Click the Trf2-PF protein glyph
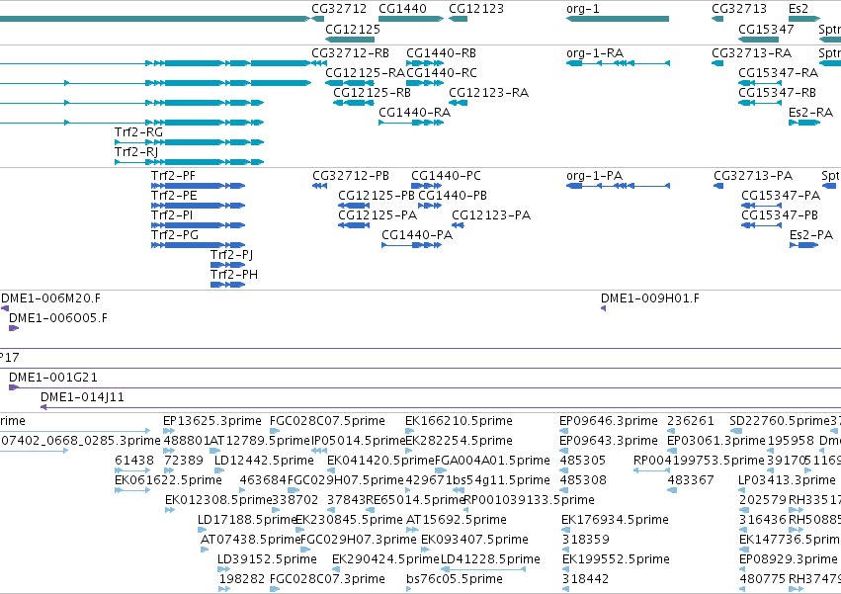Viewport: 841px width, 594px height. (x=199, y=186)
